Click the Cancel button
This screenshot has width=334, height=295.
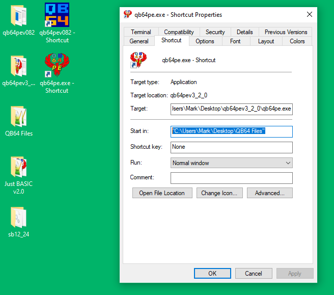[x=254, y=273]
